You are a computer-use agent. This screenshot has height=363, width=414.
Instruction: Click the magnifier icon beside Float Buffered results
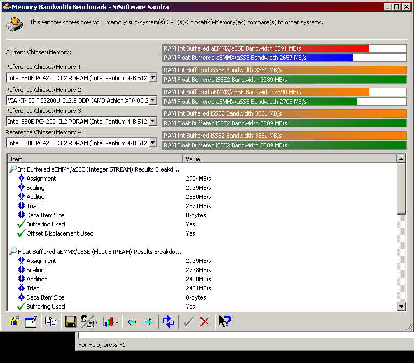(13, 251)
